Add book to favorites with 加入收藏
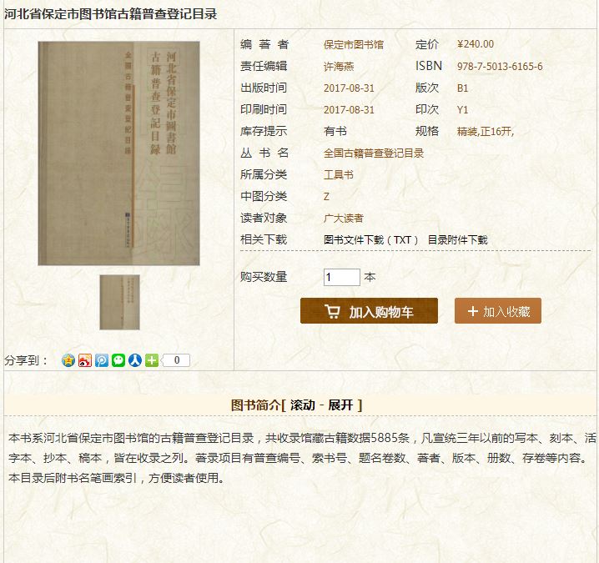This screenshot has width=599, height=563. click(x=498, y=311)
